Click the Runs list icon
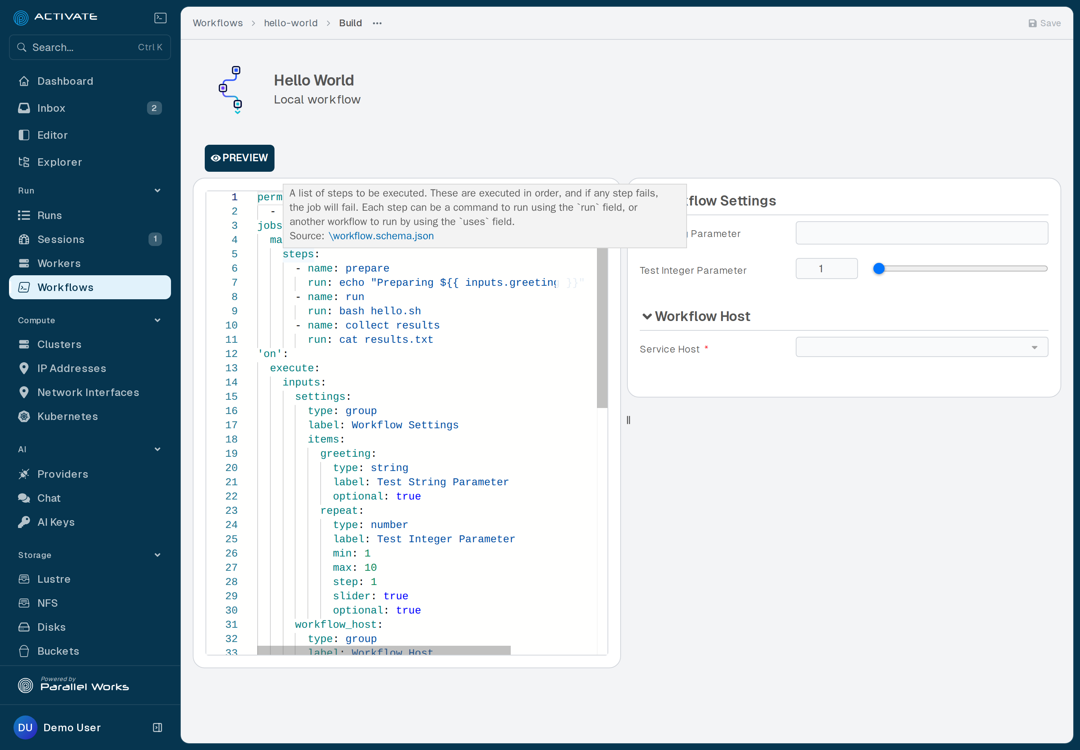Viewport: 1080px width, 750px height. point(24,215)
